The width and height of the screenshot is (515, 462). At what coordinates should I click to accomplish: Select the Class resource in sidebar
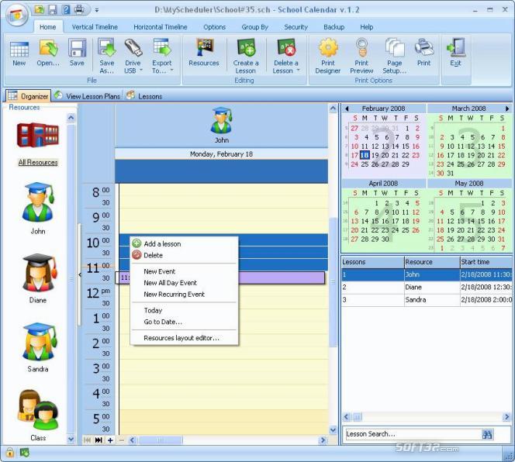37,410
